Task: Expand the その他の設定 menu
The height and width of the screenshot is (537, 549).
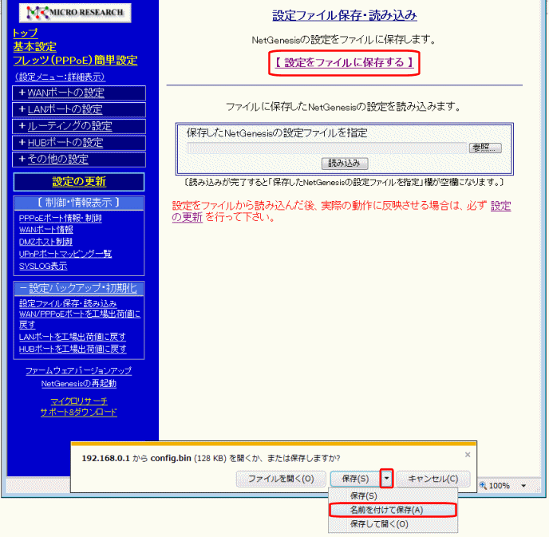Action: pyautogui.click(x=78, y=160)
